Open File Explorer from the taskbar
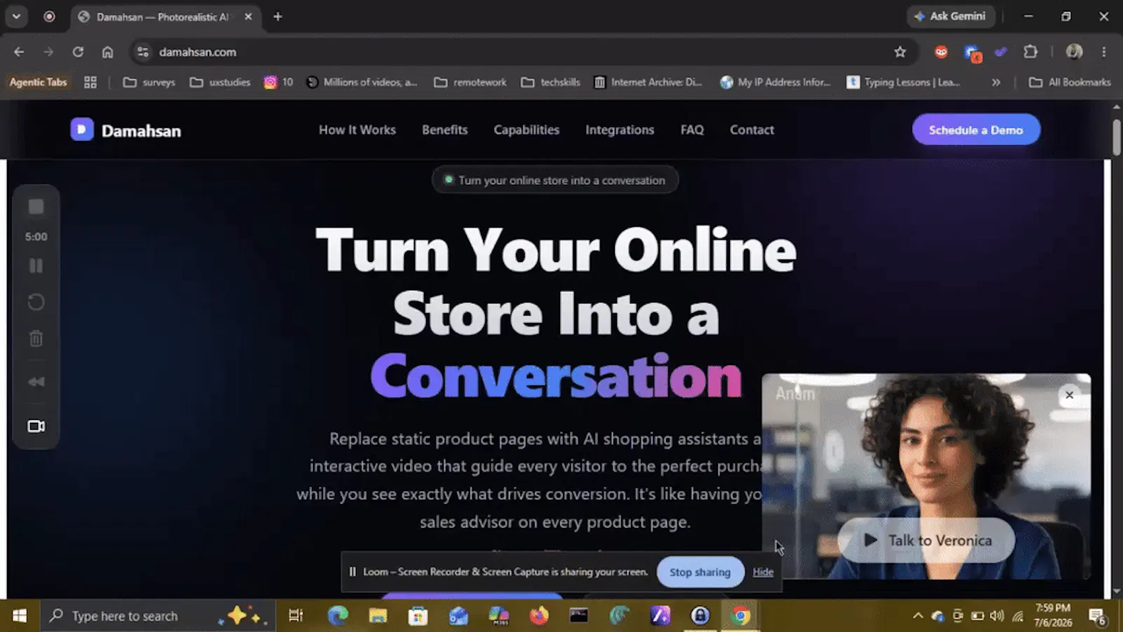The image size is (1123, 632). pyautogui.click(x=378, y=616)
